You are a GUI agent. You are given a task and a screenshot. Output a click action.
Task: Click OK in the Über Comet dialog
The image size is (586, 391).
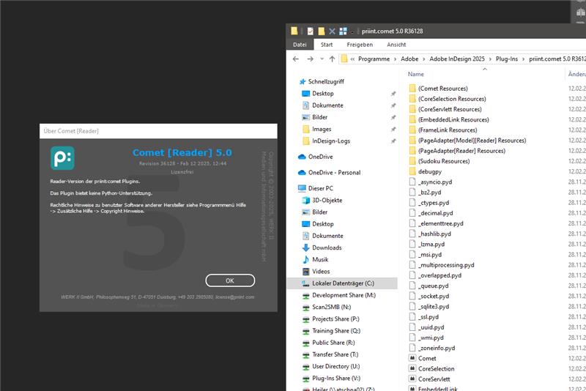click(230, 280)
